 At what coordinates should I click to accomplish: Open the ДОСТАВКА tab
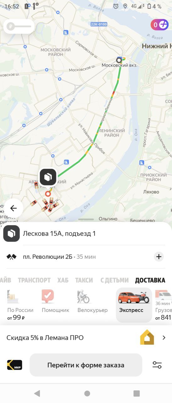[x=150, y=280]
